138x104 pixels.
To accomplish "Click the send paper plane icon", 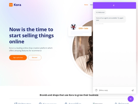I will tap(133, 90).
